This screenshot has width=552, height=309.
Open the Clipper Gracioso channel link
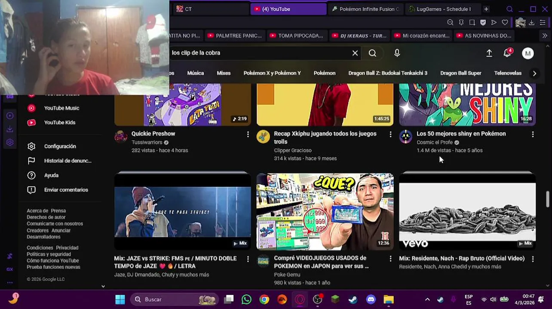293,150
